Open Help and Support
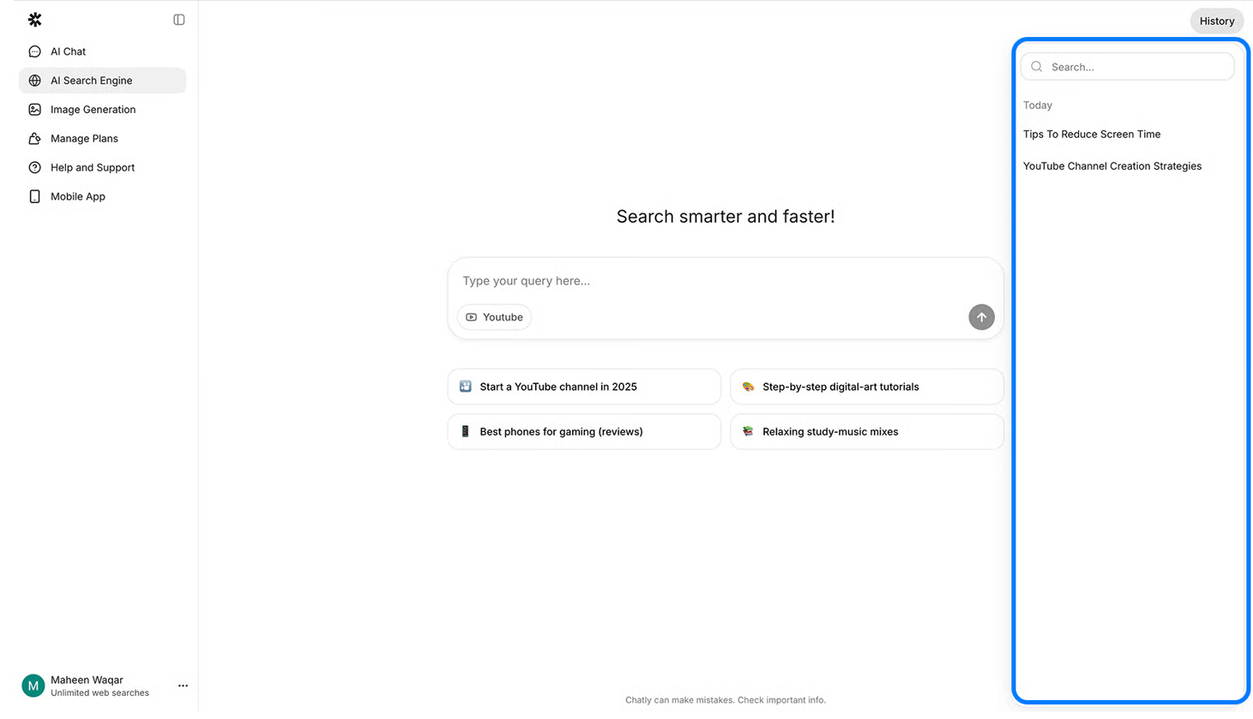Viewport: 1253px width, 719px height. (102, 167)
